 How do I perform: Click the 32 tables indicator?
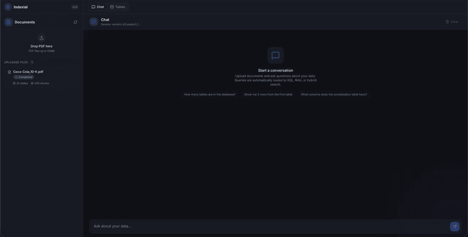point(20,83)
